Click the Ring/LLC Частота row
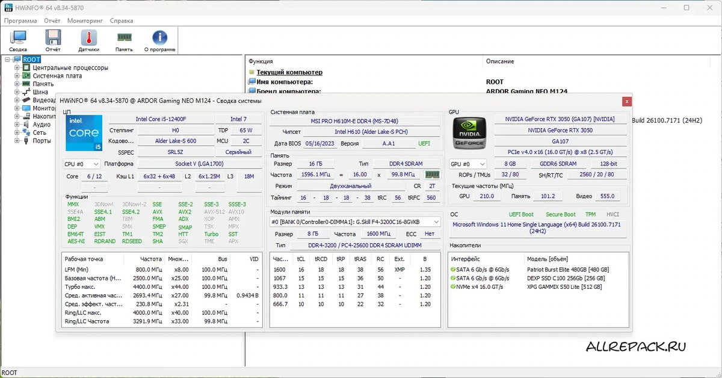Viewport: 722px width, 378px height. point(162,321)
